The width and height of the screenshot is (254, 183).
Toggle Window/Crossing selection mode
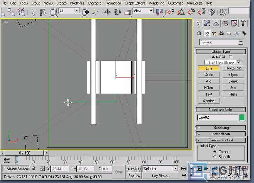click(x=85, y=12)
